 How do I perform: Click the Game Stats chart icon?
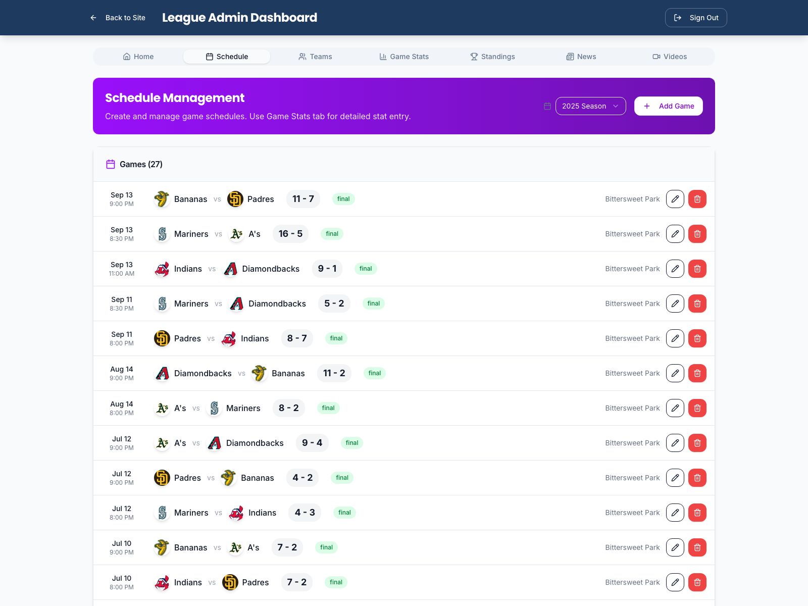point(383,57)
